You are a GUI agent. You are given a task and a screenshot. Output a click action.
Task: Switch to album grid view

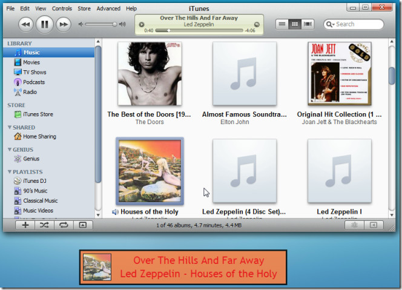click(x=295, y=24)
